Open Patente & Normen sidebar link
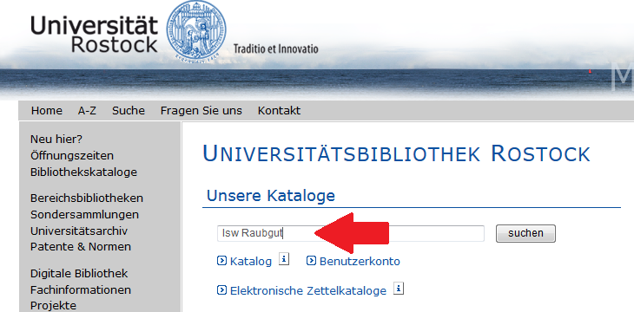The height and width of the screenshot is (312, 634). point(81,247)
